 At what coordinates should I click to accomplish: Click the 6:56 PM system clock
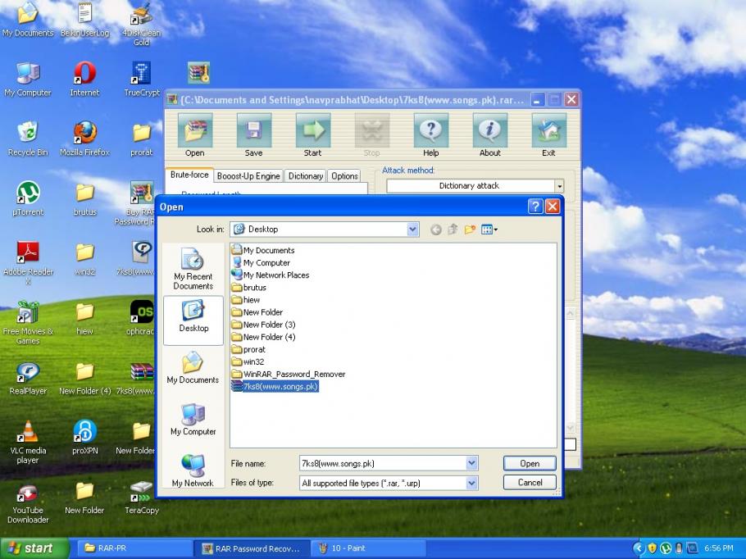(x=718, y=548)
